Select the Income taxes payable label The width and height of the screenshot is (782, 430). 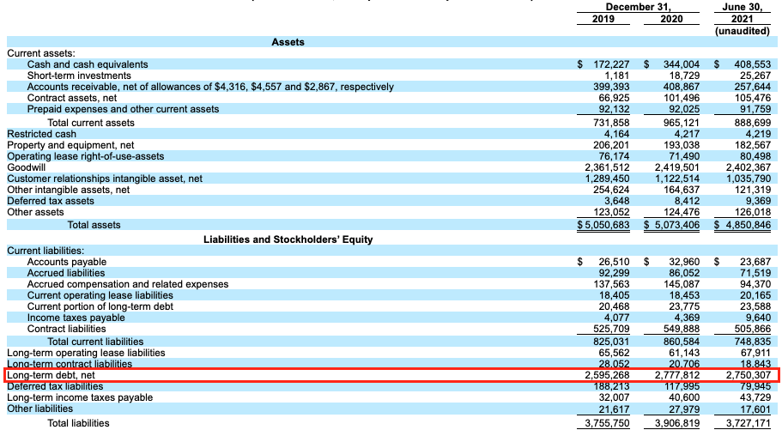(x=76, y=318)
